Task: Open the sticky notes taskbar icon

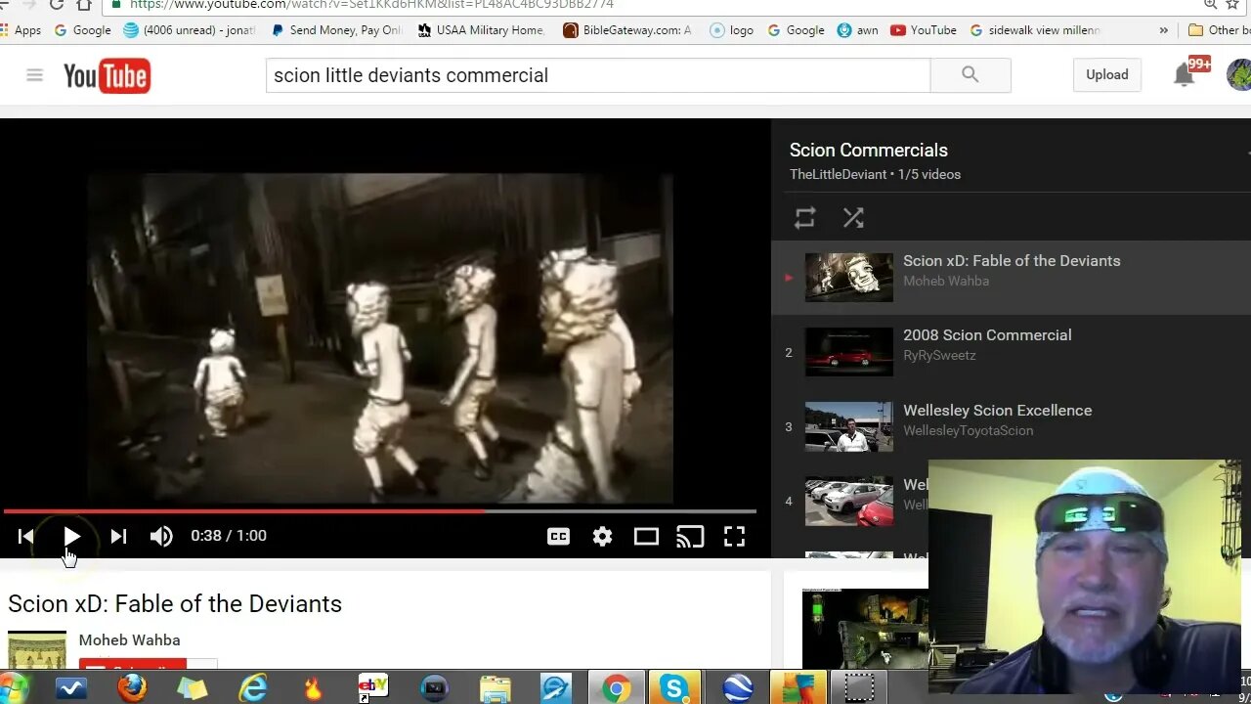Action: tap(192, 688)
